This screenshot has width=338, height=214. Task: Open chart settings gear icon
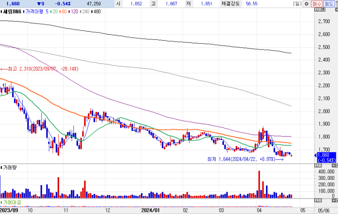point(307,4)
